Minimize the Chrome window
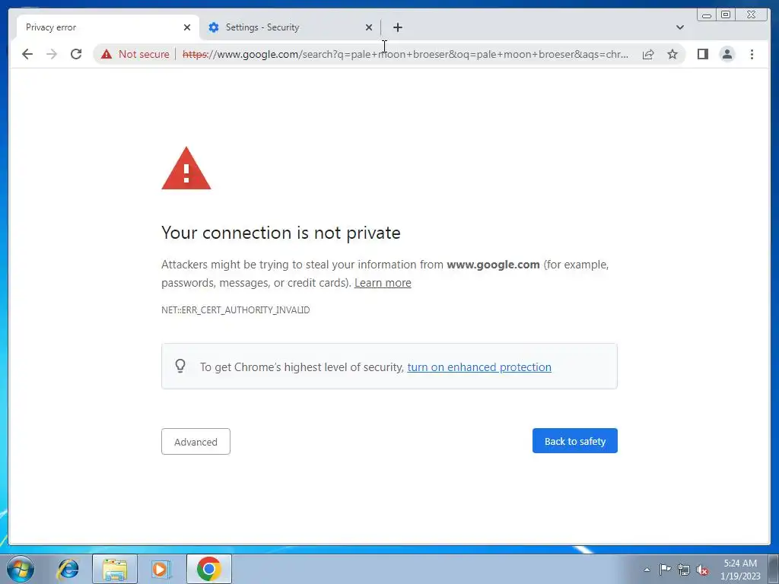Screen dimensions: 779x584 point(707,15)
